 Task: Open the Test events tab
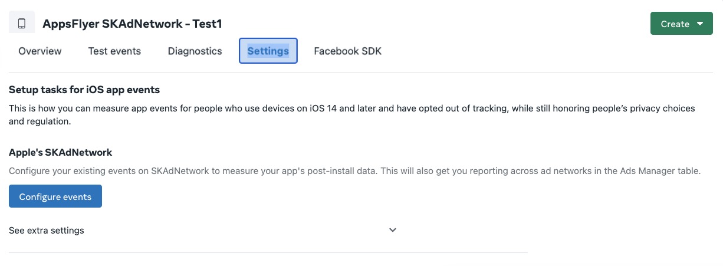pyautogui.click(x=114, y=51)
